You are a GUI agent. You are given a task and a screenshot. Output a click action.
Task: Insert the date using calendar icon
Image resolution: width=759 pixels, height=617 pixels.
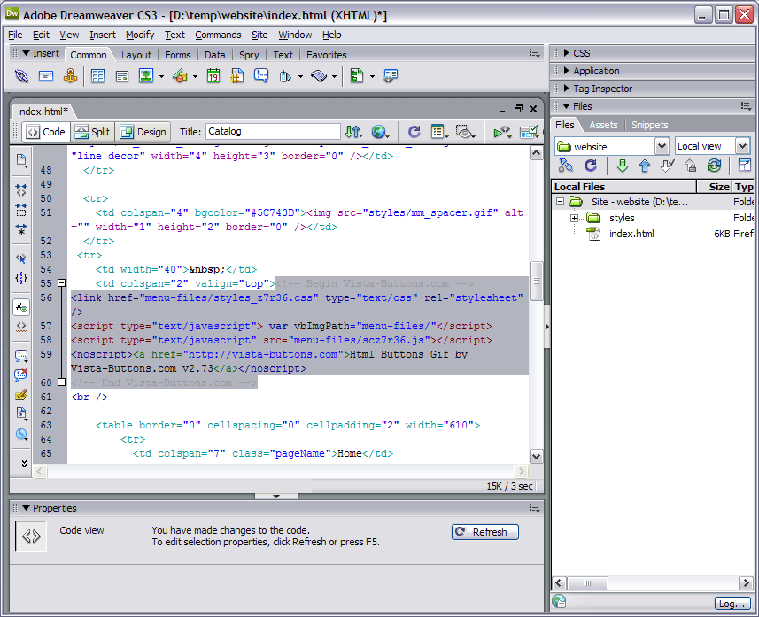pyautogui.click(x=213, y=76)
